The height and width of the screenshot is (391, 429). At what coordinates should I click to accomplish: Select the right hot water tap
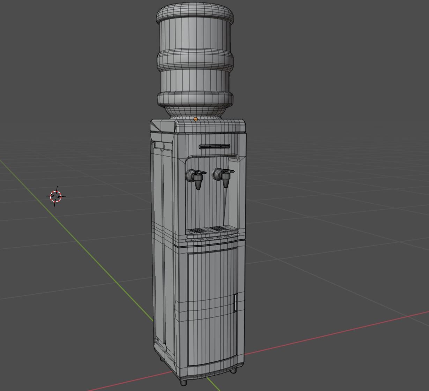pyautogui.click(x=226, y=175)
